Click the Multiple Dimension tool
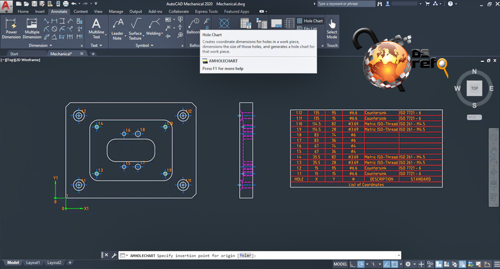 [32, 29]
